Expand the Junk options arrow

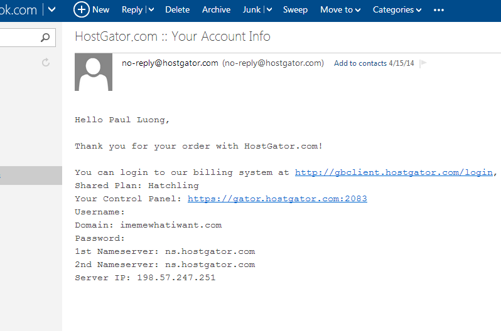pos(269,10)
